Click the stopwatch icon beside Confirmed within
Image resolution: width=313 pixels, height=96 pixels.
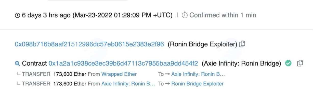[x=185, y=15]
